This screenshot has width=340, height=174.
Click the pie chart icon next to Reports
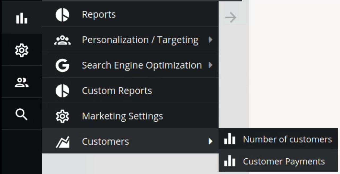(x=62, y=15)
